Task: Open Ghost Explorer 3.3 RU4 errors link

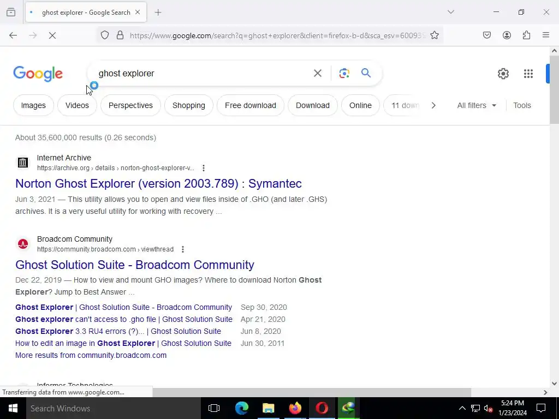Action: pos(118,331)
